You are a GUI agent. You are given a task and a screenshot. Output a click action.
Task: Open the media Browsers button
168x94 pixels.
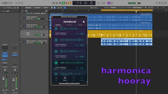166,3
